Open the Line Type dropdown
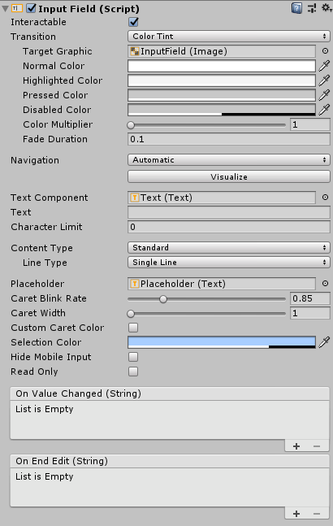333x526 pixels. (x=229, y=263)
